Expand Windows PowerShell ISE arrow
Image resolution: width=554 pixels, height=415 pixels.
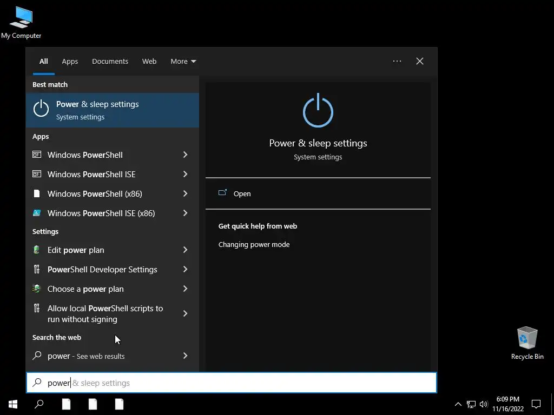pyautogui.click(x=185, y=174)
